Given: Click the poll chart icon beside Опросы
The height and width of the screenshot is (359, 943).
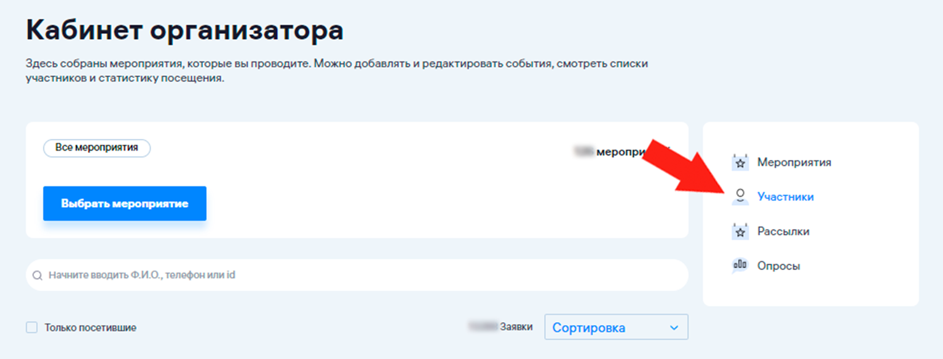Looking at the screenshot, I should coord(740,266).
